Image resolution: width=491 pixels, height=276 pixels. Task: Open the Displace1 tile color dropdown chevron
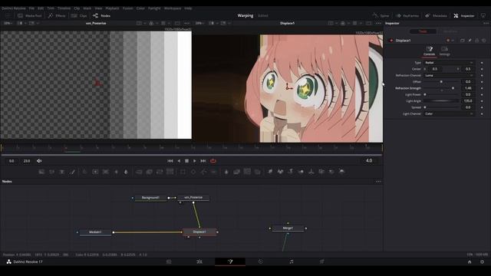pyautogui.click(x=453, y=41)
